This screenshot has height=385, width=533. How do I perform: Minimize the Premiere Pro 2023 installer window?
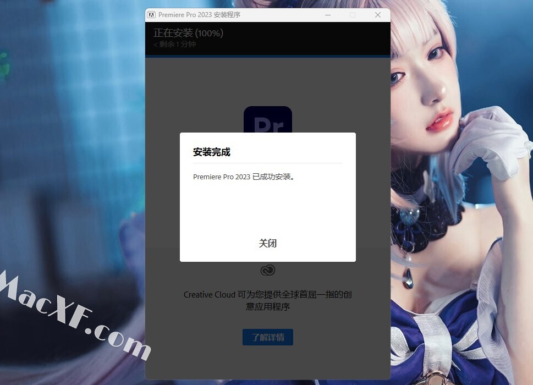(x=328, y=15)
